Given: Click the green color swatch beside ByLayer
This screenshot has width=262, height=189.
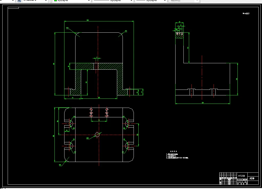Looking at the screenshot, I should (x=56, y=1).
